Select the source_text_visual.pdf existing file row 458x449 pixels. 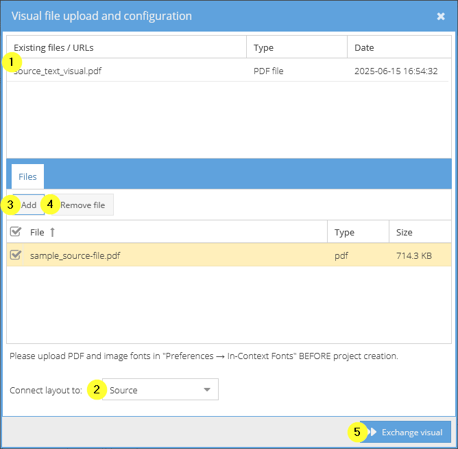[x=228, y=71]
